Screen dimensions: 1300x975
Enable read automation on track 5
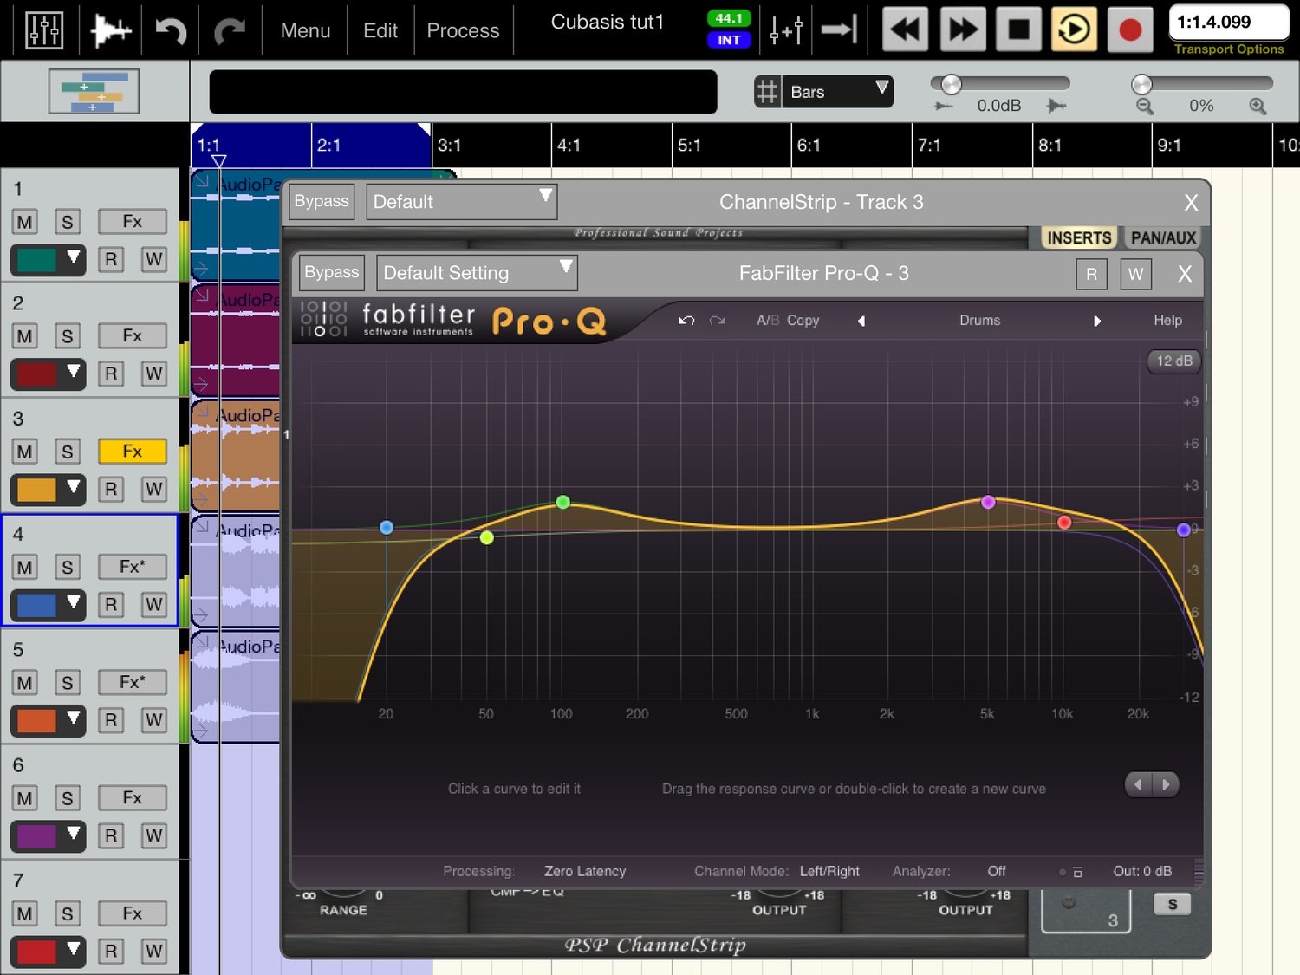click(x=111, y=720)
